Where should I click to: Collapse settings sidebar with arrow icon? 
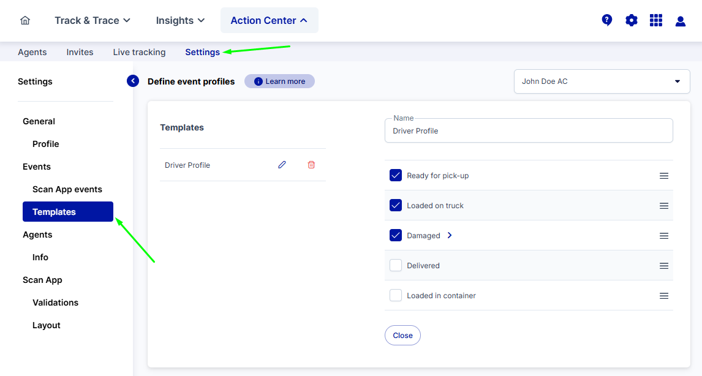pos(133,81)
